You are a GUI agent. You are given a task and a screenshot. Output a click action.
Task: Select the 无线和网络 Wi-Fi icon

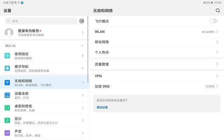pos(7,83)
